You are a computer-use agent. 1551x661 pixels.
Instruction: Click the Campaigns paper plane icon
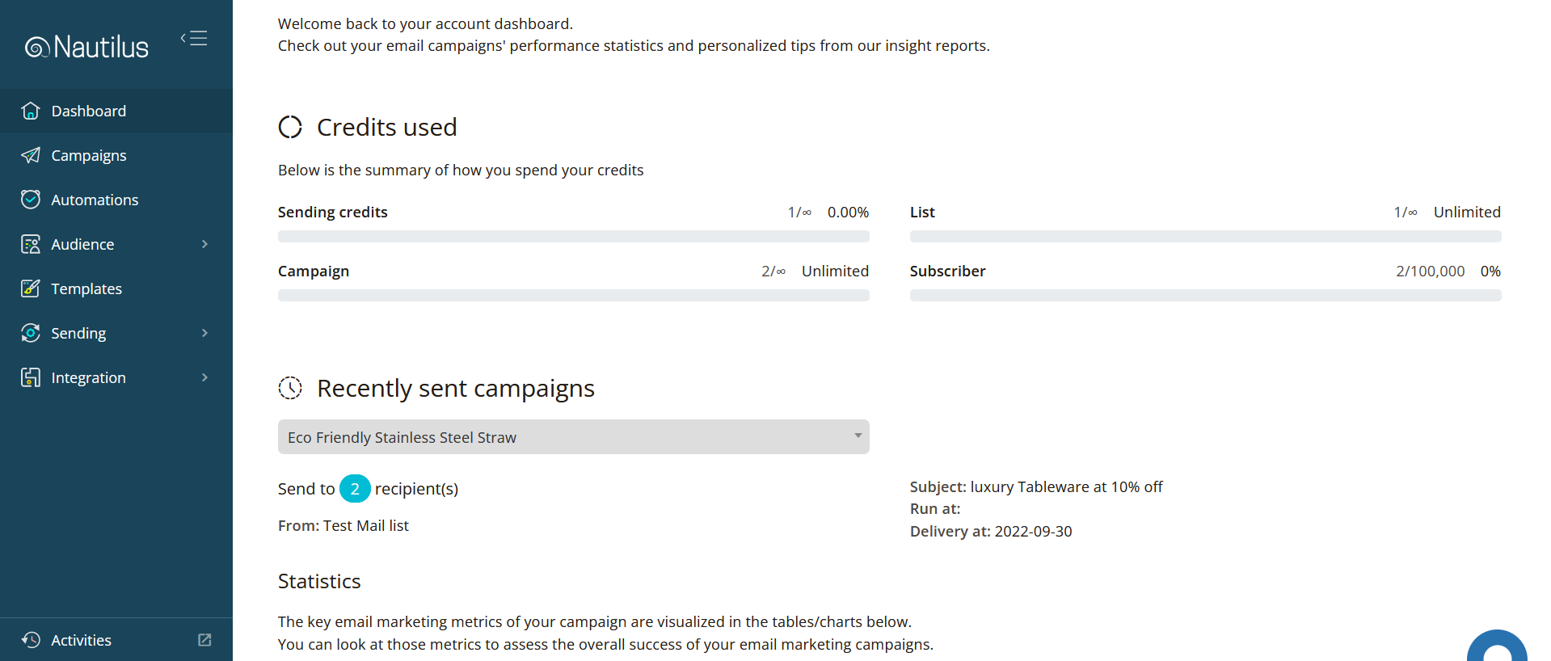pyautogui.click(x=31, y=155)
